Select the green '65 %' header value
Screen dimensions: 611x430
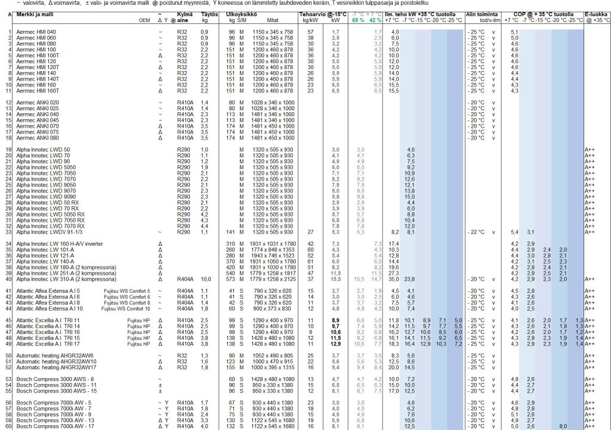357,20
